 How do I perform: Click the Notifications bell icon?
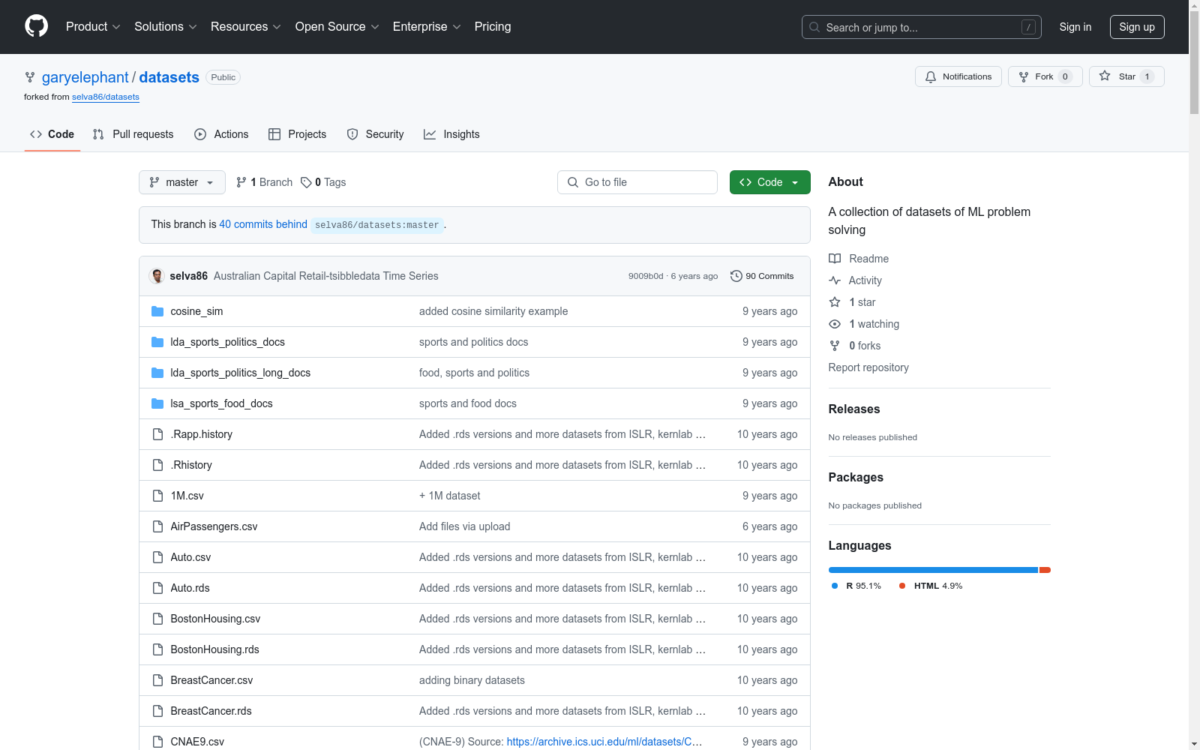click(931, 76)
